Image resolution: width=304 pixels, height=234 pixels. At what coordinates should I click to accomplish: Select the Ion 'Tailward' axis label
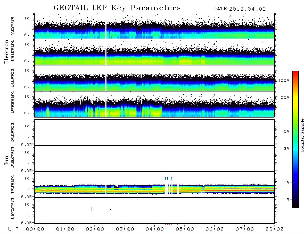point(12,185)
